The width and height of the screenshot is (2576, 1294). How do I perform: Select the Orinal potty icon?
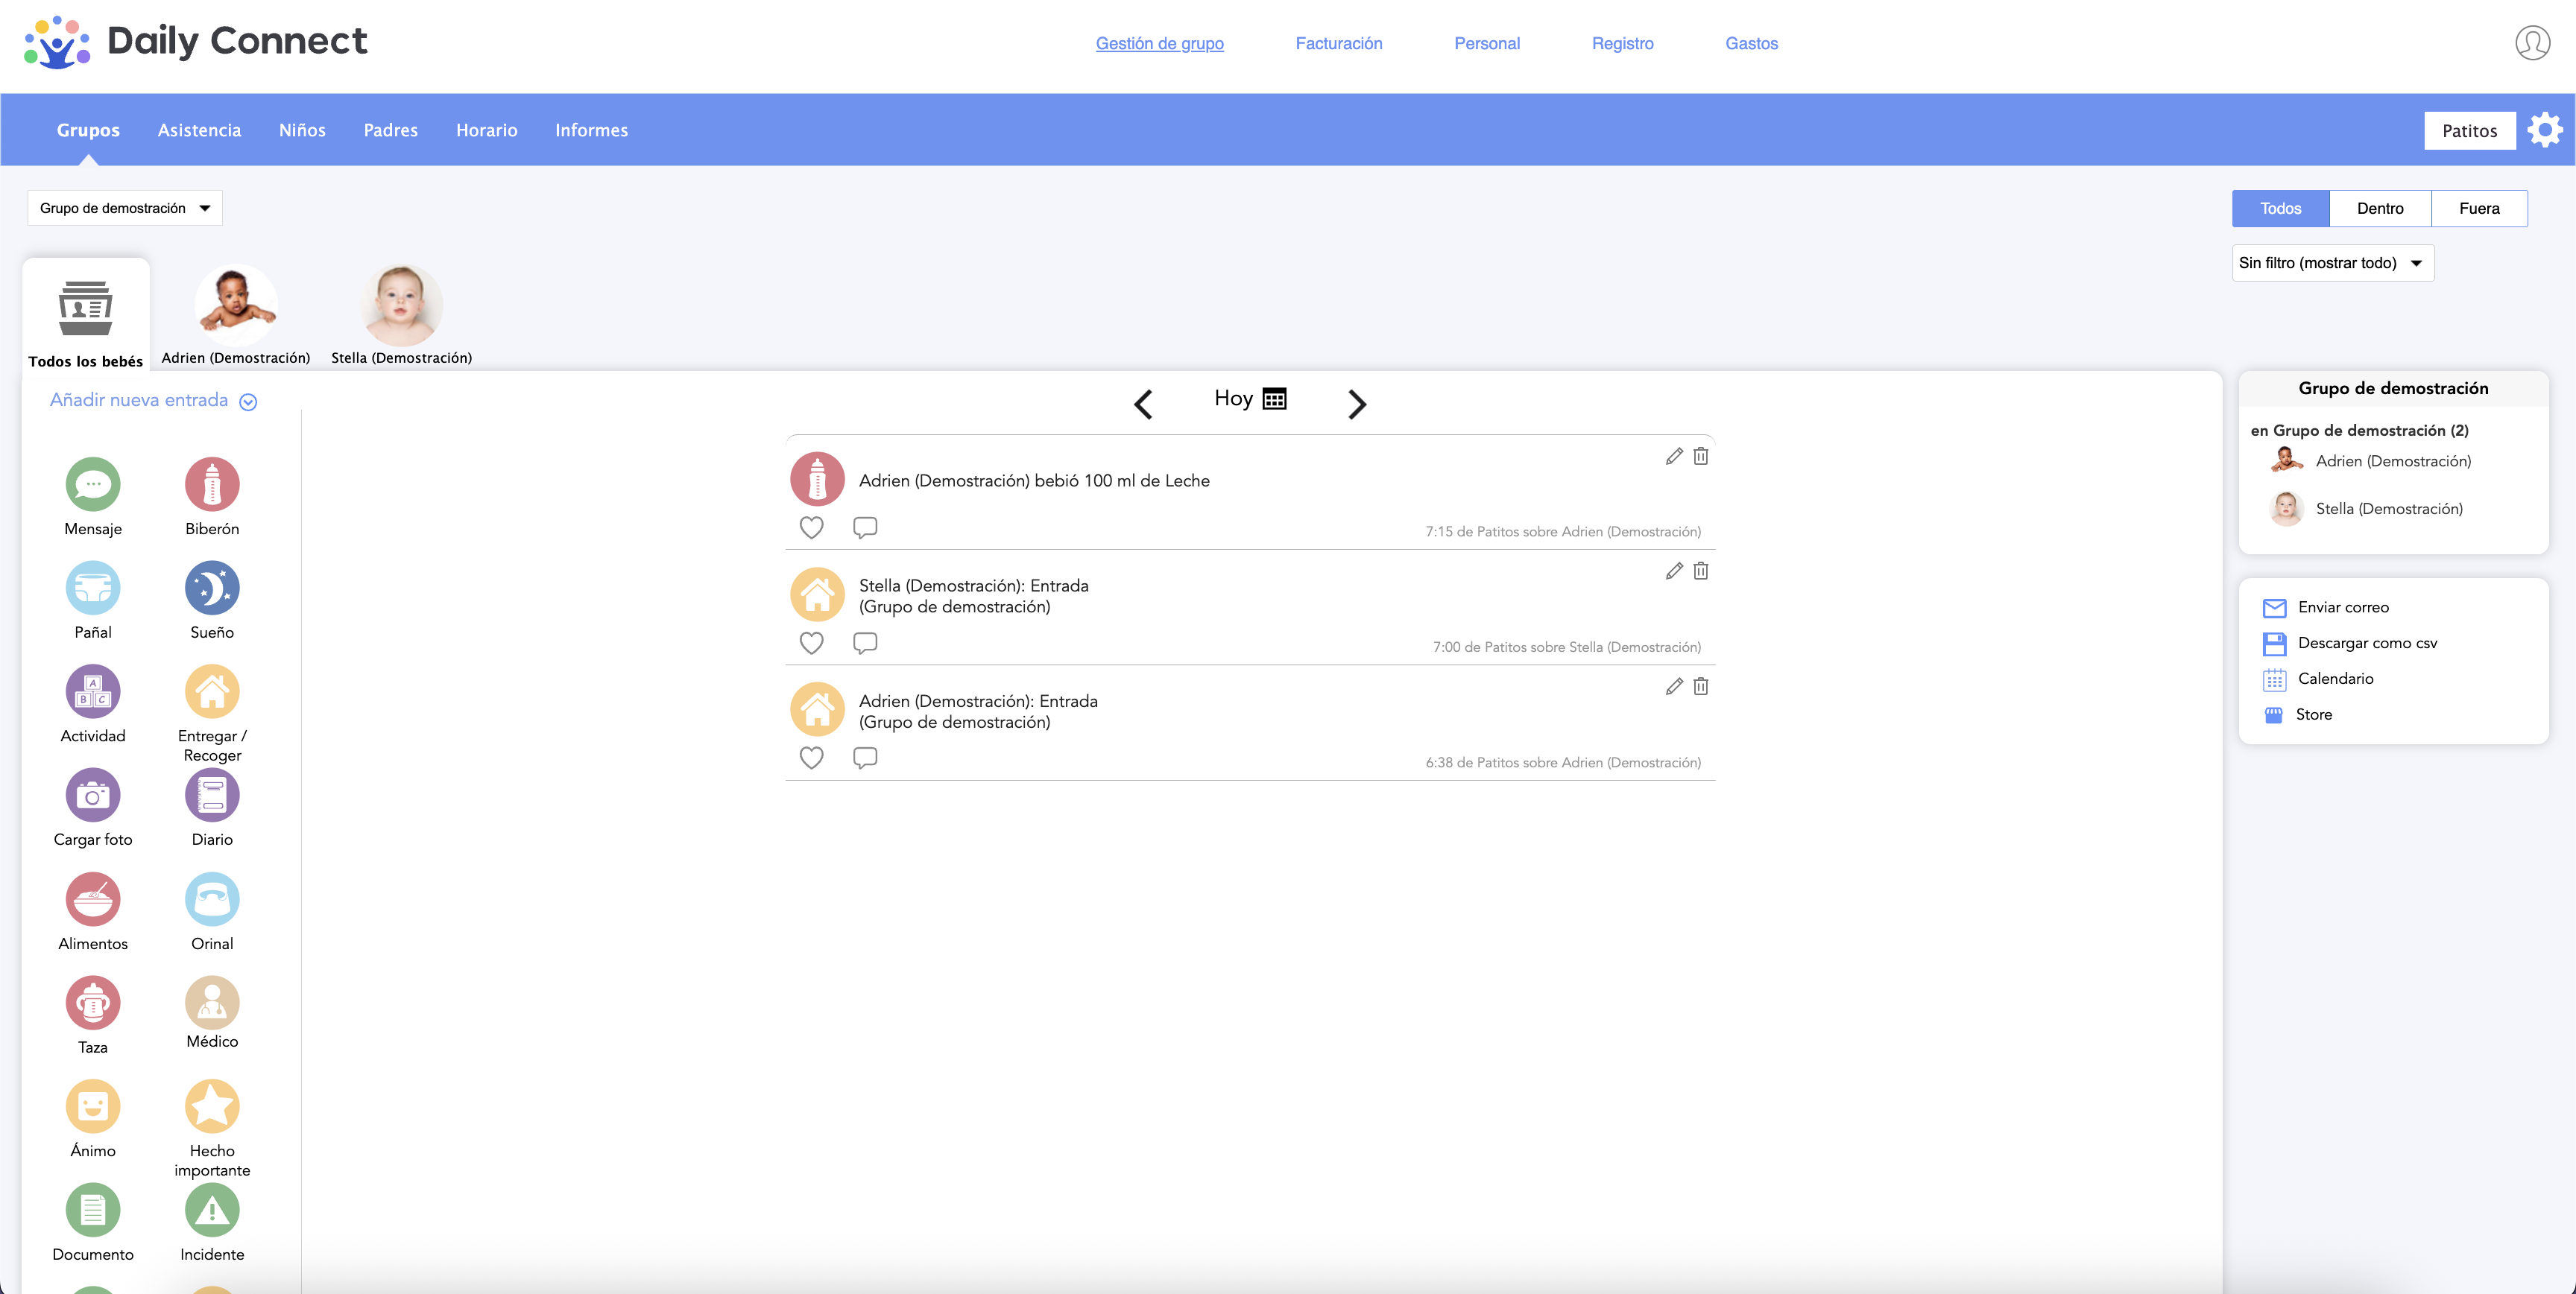212,899
